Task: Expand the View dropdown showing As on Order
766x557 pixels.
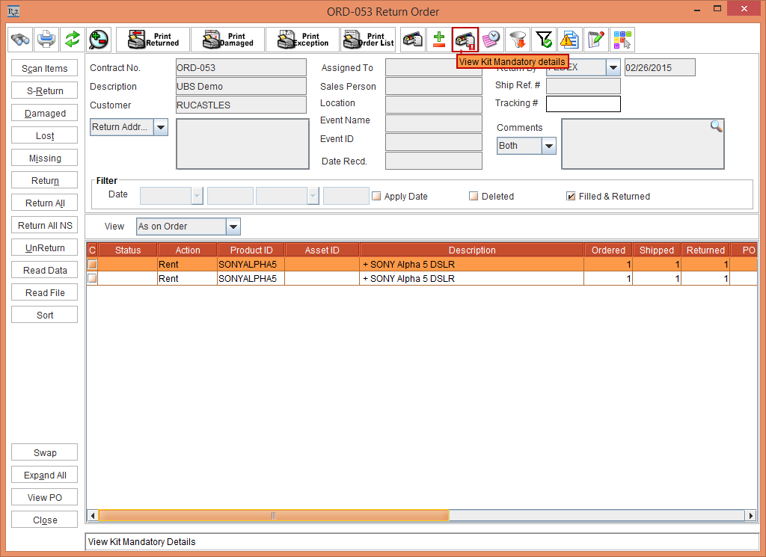Action: (x=234, y=226)
